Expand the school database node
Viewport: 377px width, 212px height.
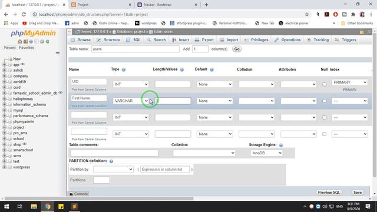click(4, 139)
